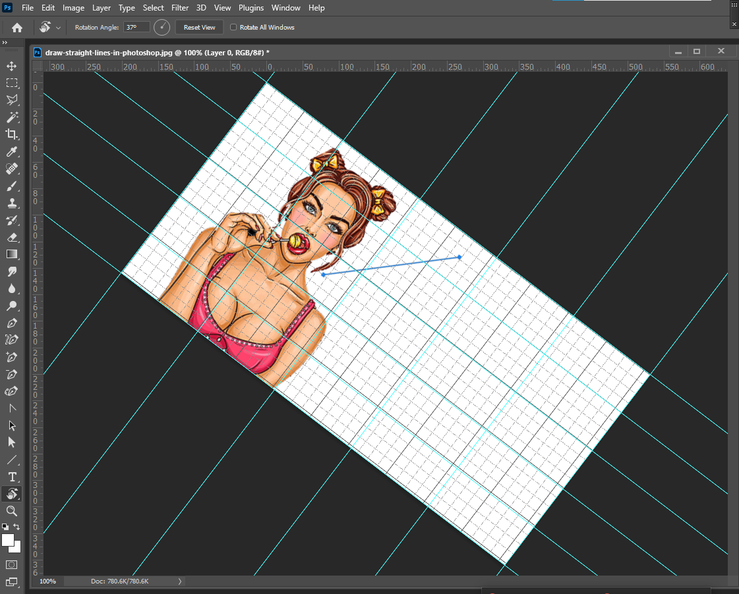Click the Home screen icon

[17, 28]
